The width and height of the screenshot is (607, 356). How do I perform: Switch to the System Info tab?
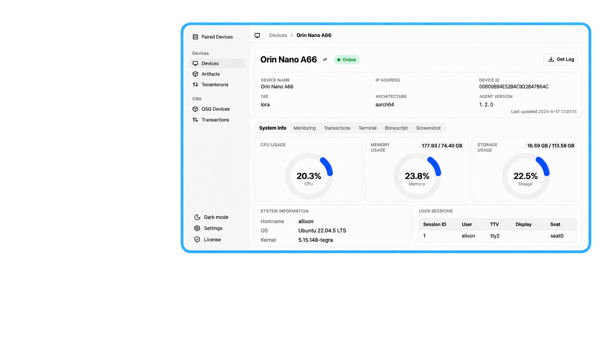273,128
